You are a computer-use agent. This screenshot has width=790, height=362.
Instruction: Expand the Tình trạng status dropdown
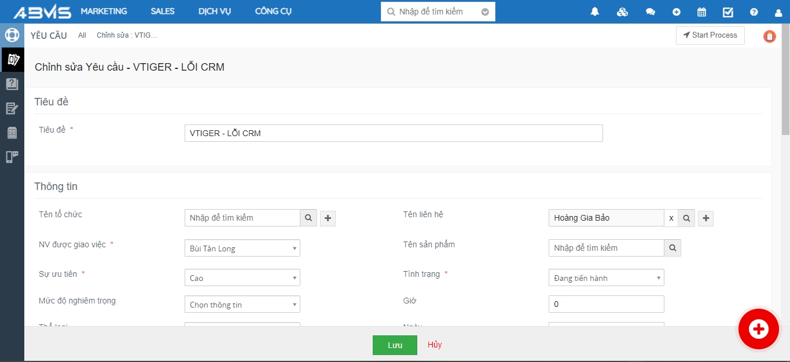point(606,278)
